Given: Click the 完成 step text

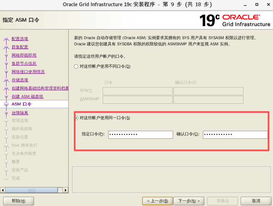Looking at the screenshot, I should tap(16, 178).
